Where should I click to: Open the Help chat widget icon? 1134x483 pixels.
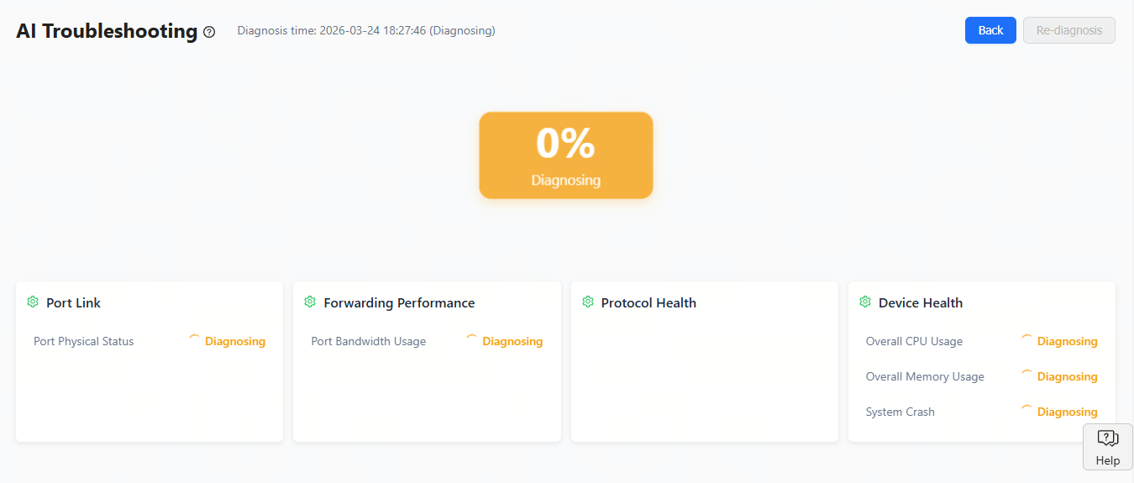(x=1107, y=438)
